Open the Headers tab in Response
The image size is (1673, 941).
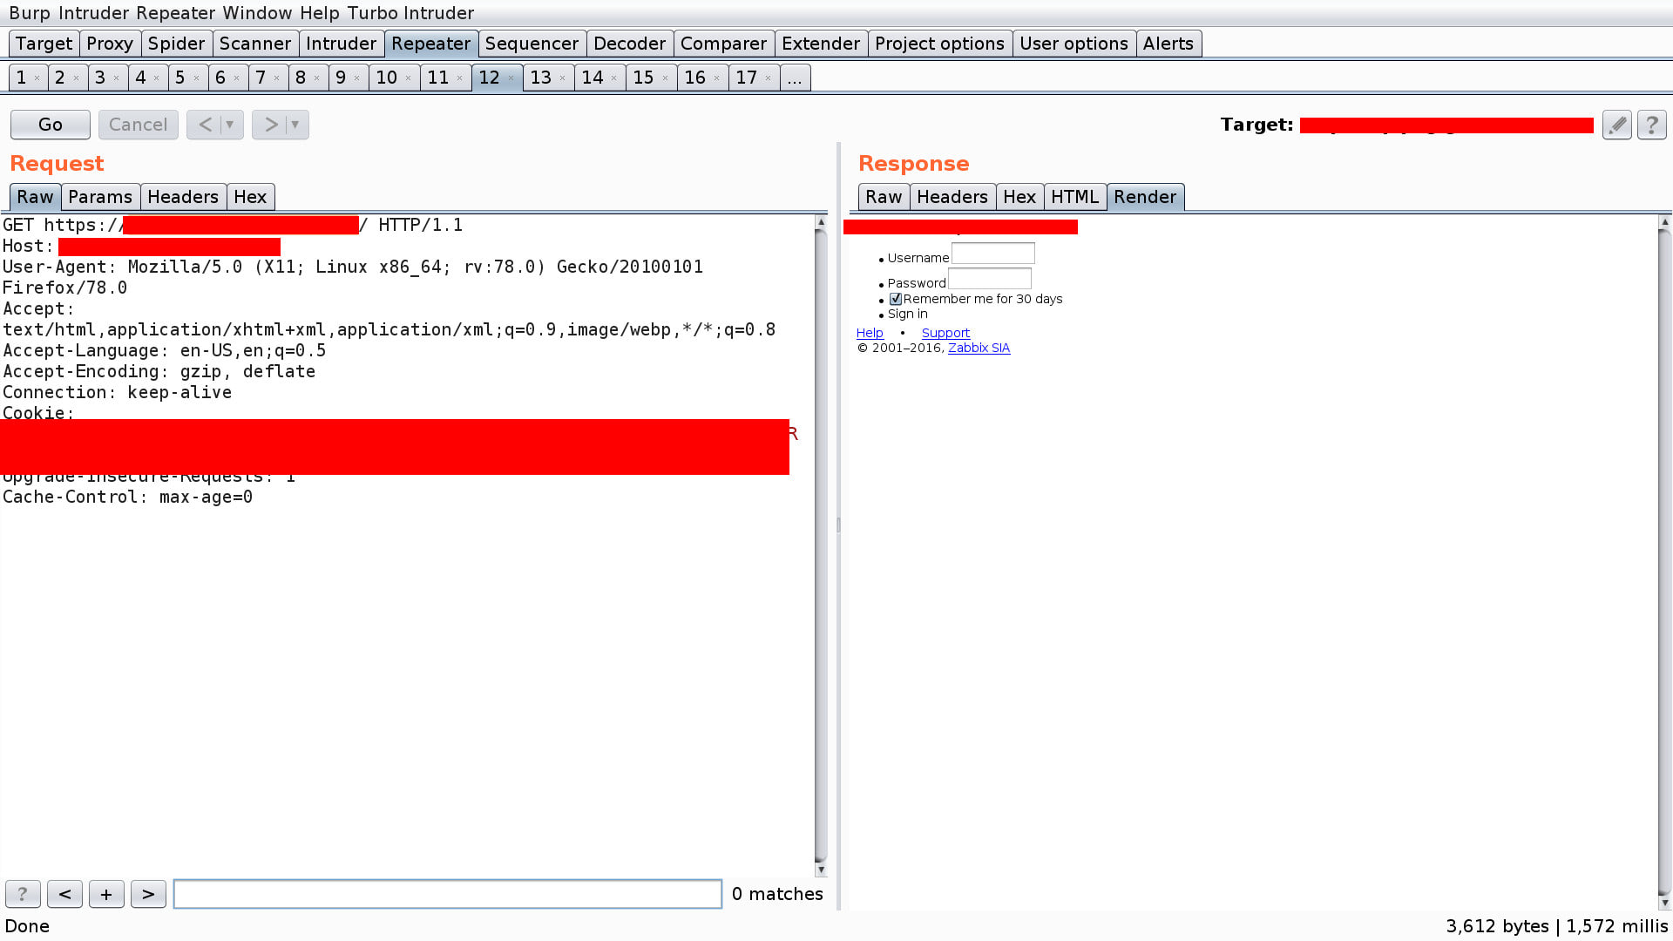pos(952,197)
